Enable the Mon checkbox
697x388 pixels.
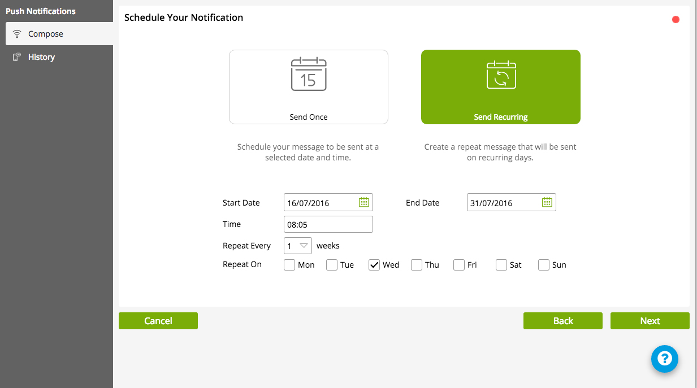click(x=289, y=265)
